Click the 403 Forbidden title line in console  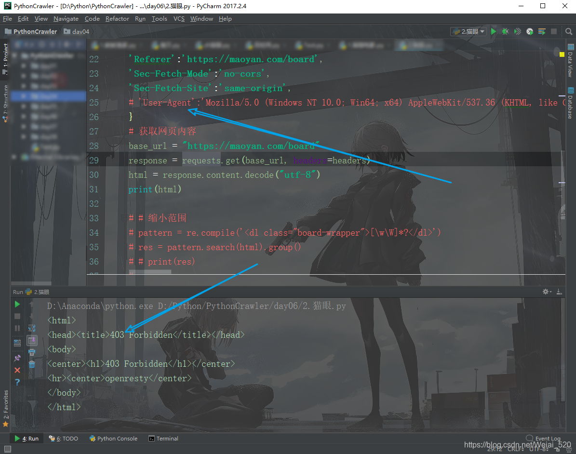pos(146,335)
